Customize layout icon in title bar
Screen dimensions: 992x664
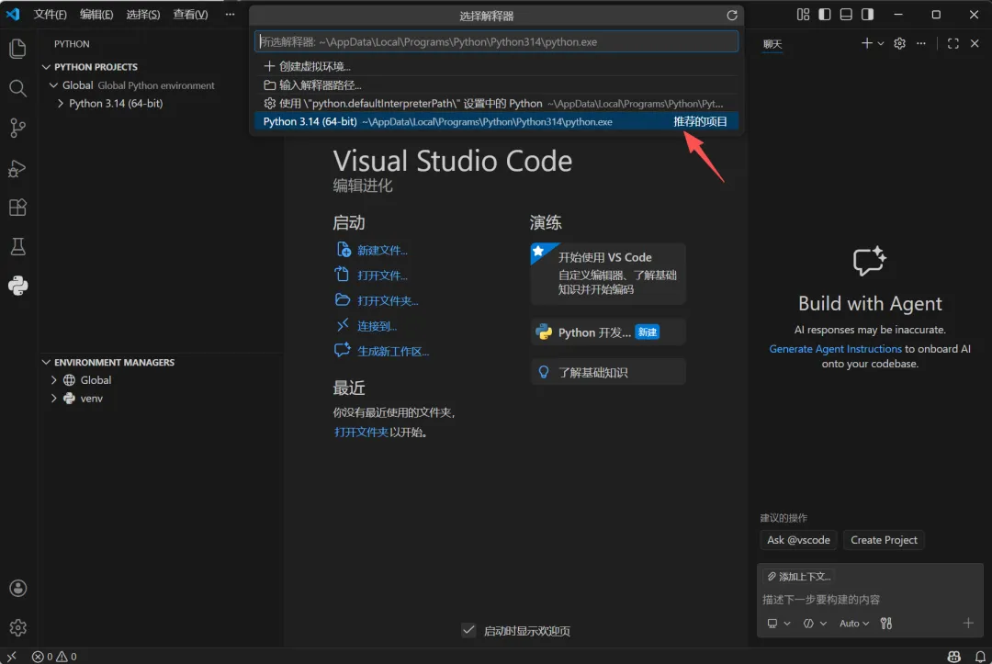coord(804,14)
